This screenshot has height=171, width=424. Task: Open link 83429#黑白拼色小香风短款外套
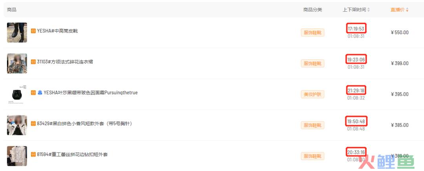pyautogui.click(x=84, y=124)
